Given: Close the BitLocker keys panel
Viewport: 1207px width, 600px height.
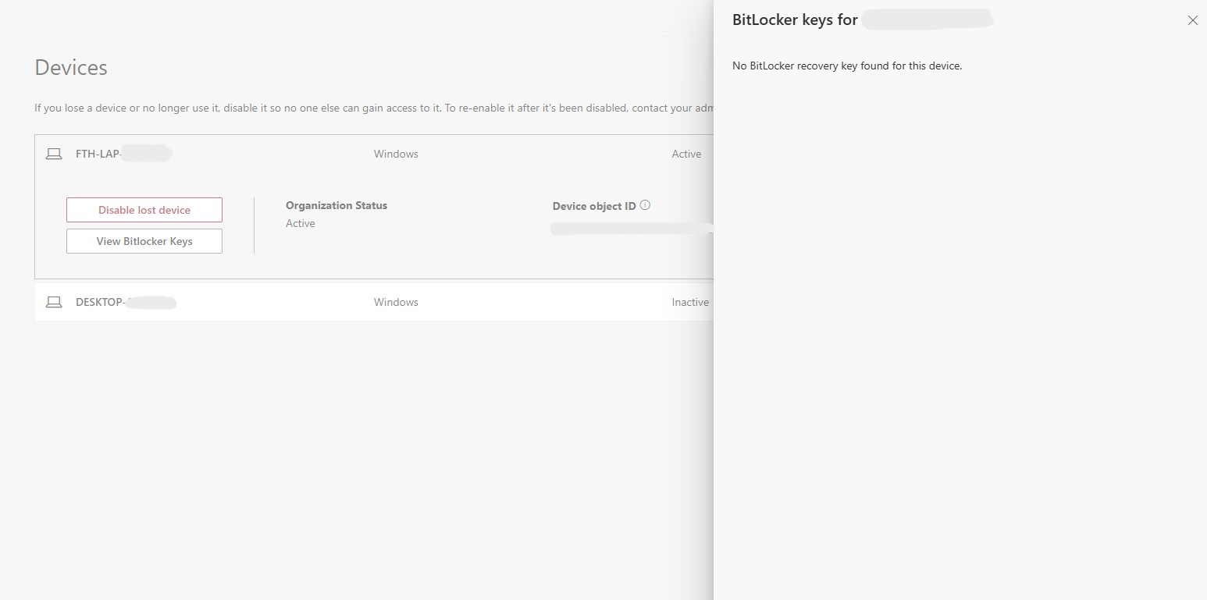Looking at the screenshot, I should pos(1192,20).
